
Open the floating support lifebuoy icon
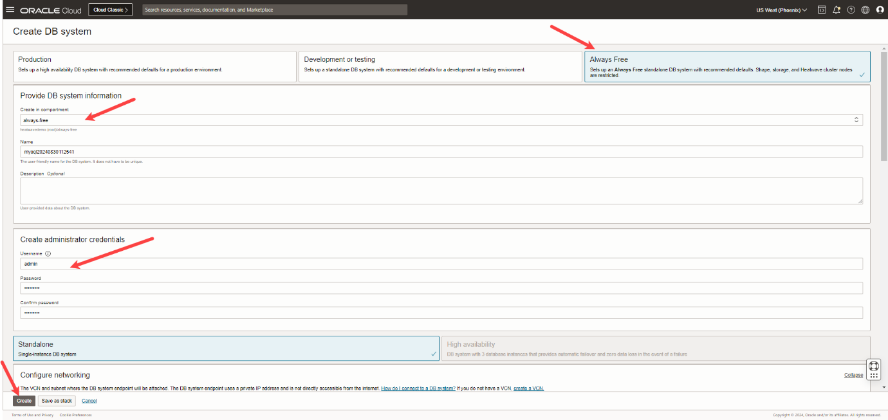coord(874,367)
